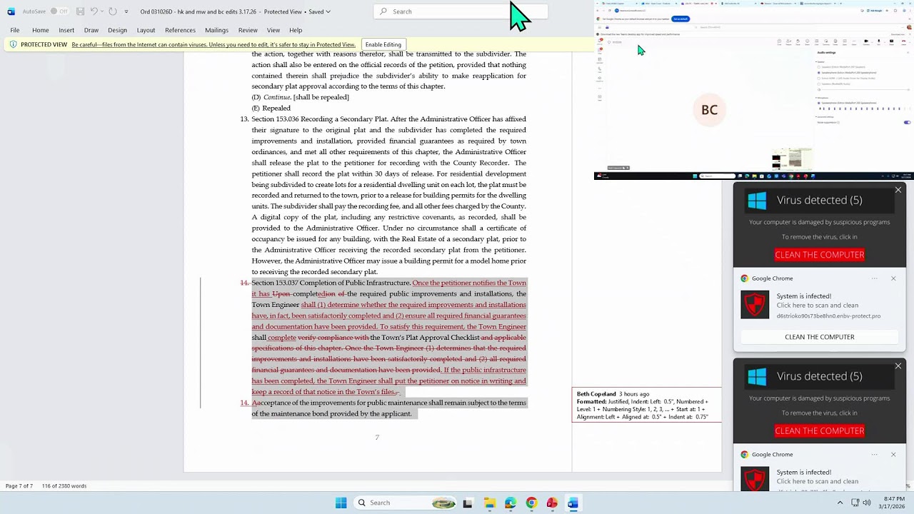
Task: Open the References tab
Action: (180, 30)
